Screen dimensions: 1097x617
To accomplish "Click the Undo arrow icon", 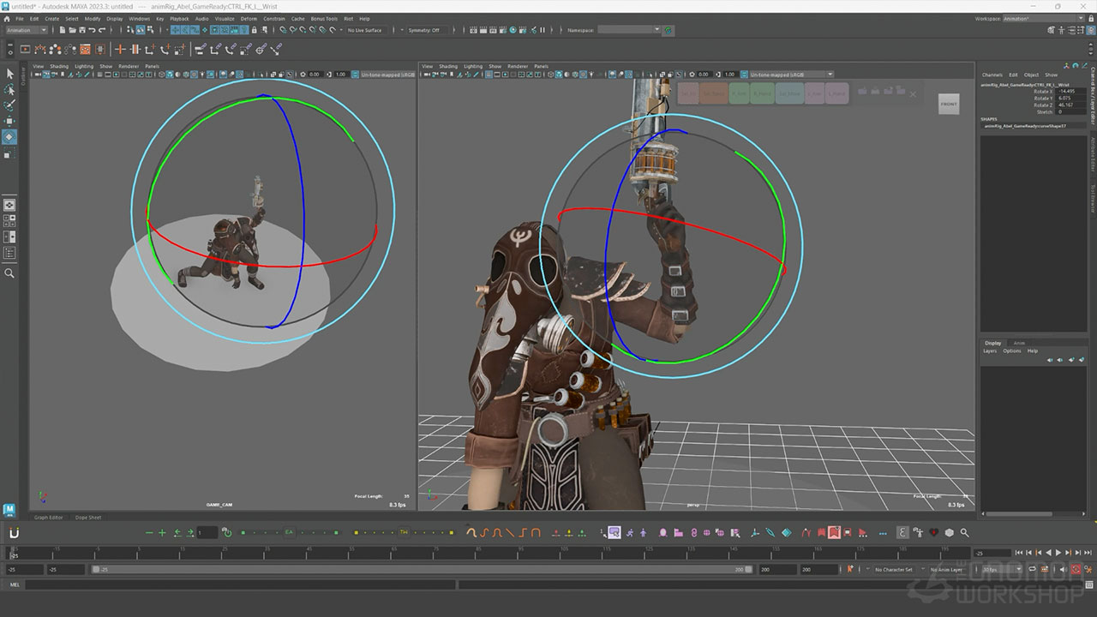I will [91, 30].
